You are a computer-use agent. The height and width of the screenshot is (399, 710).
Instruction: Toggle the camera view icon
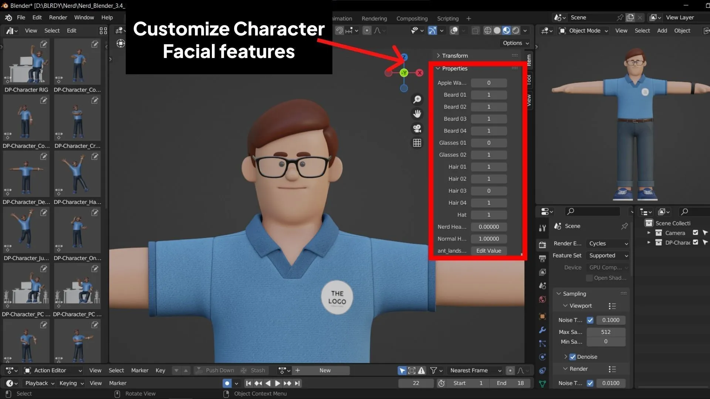click(x=417, y=128)
